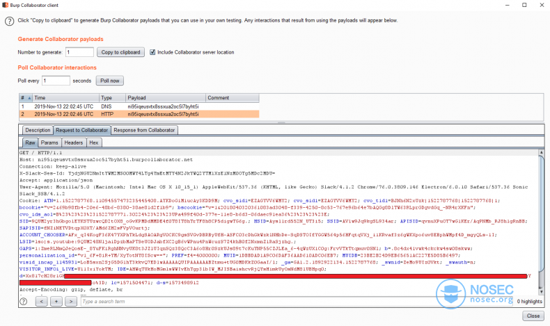Sort by the Time column header
The image size is (550, 326).
click(x=65, y=98)
